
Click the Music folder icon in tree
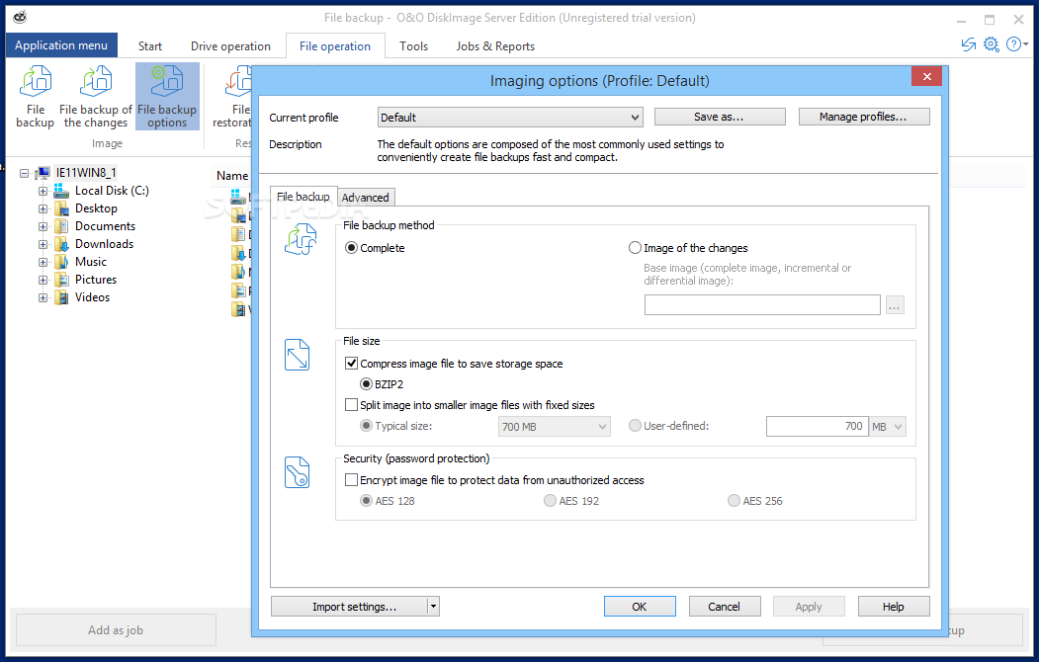click(61, 262)
